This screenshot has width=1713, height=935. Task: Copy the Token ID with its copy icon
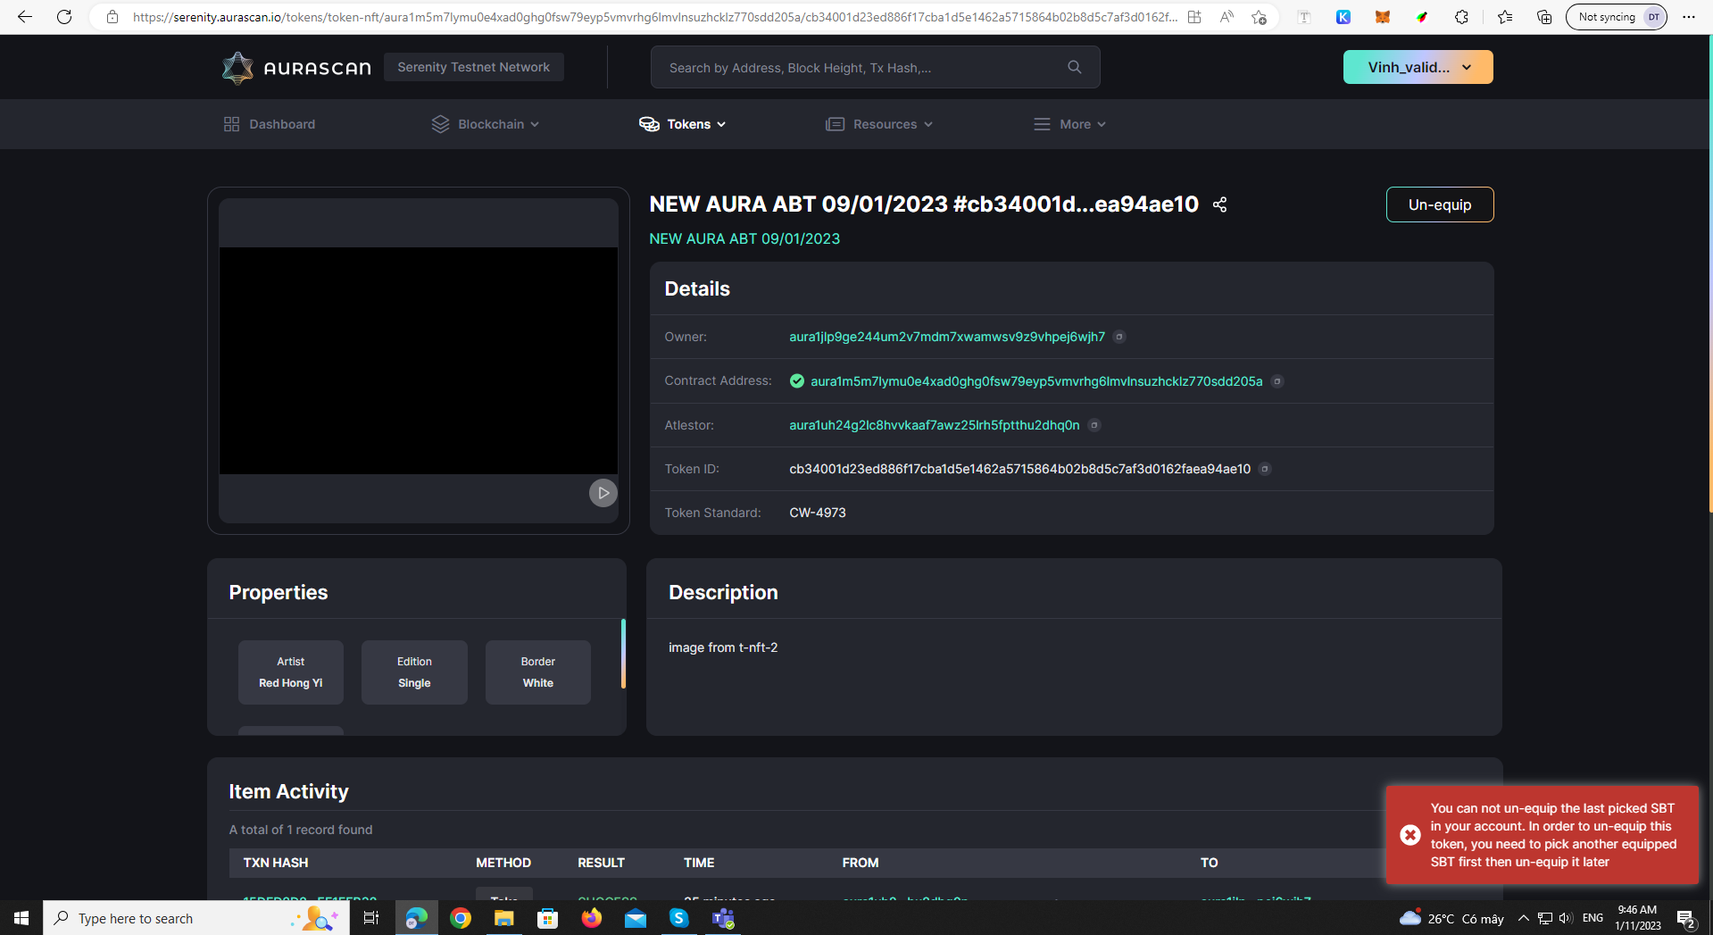coord(1264,469)
